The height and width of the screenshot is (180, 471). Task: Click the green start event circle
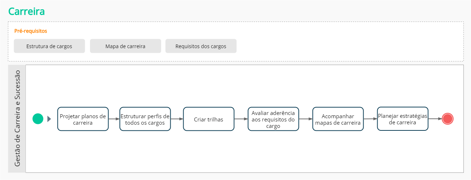pos(38,119)
